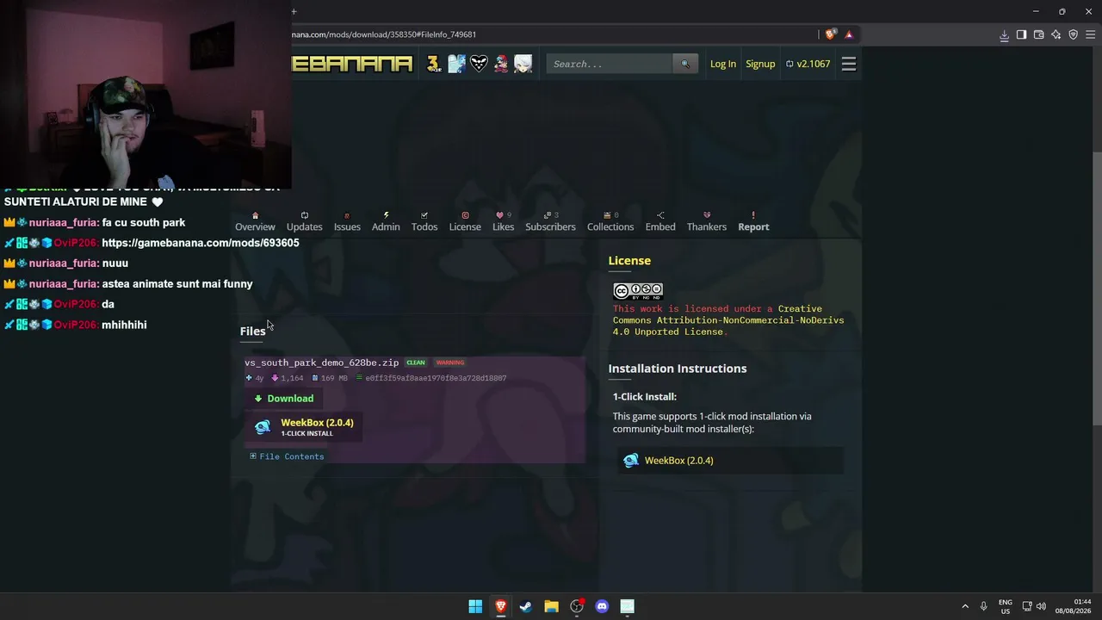Screen dimensions: 1102x620
Task: Open the Admin tab
Action: [x=386, y=221]
